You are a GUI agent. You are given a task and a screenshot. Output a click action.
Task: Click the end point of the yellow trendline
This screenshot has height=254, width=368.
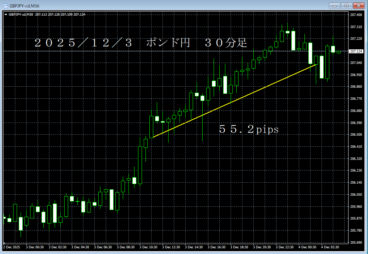pos(315,64)
